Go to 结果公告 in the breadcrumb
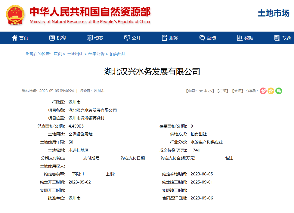 96,54
